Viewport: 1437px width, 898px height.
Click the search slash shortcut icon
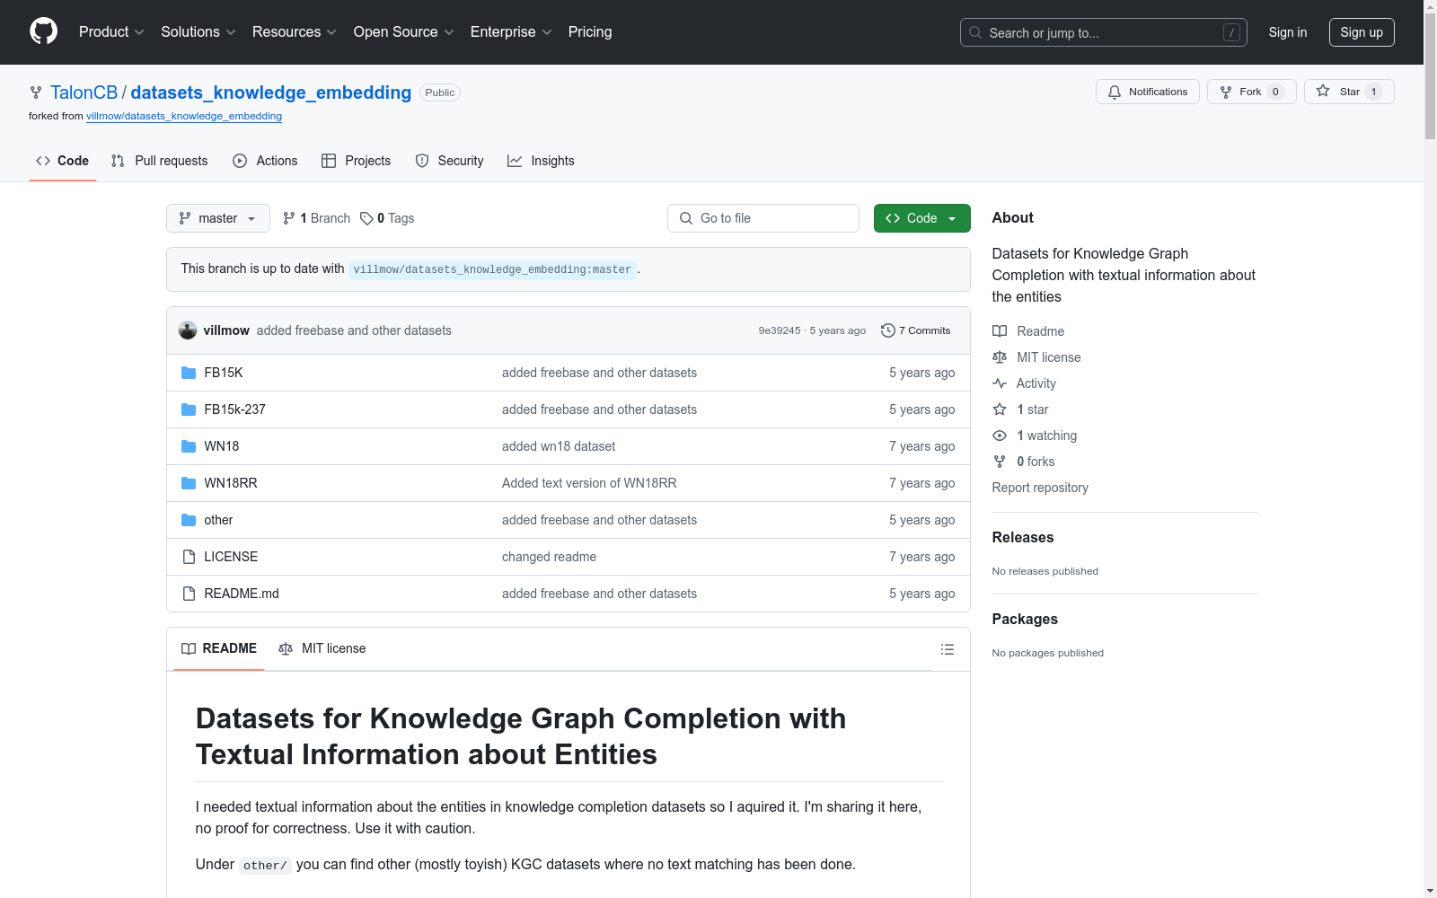[1231, 32]
